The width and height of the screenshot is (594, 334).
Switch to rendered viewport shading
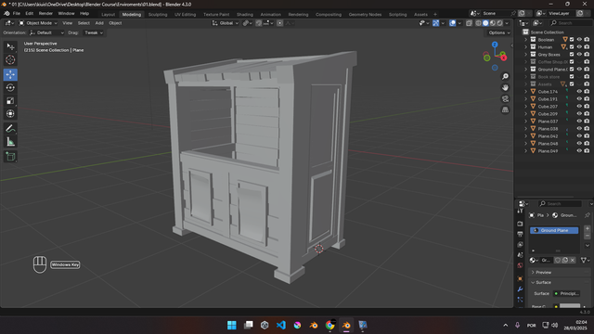coord(499,23)
